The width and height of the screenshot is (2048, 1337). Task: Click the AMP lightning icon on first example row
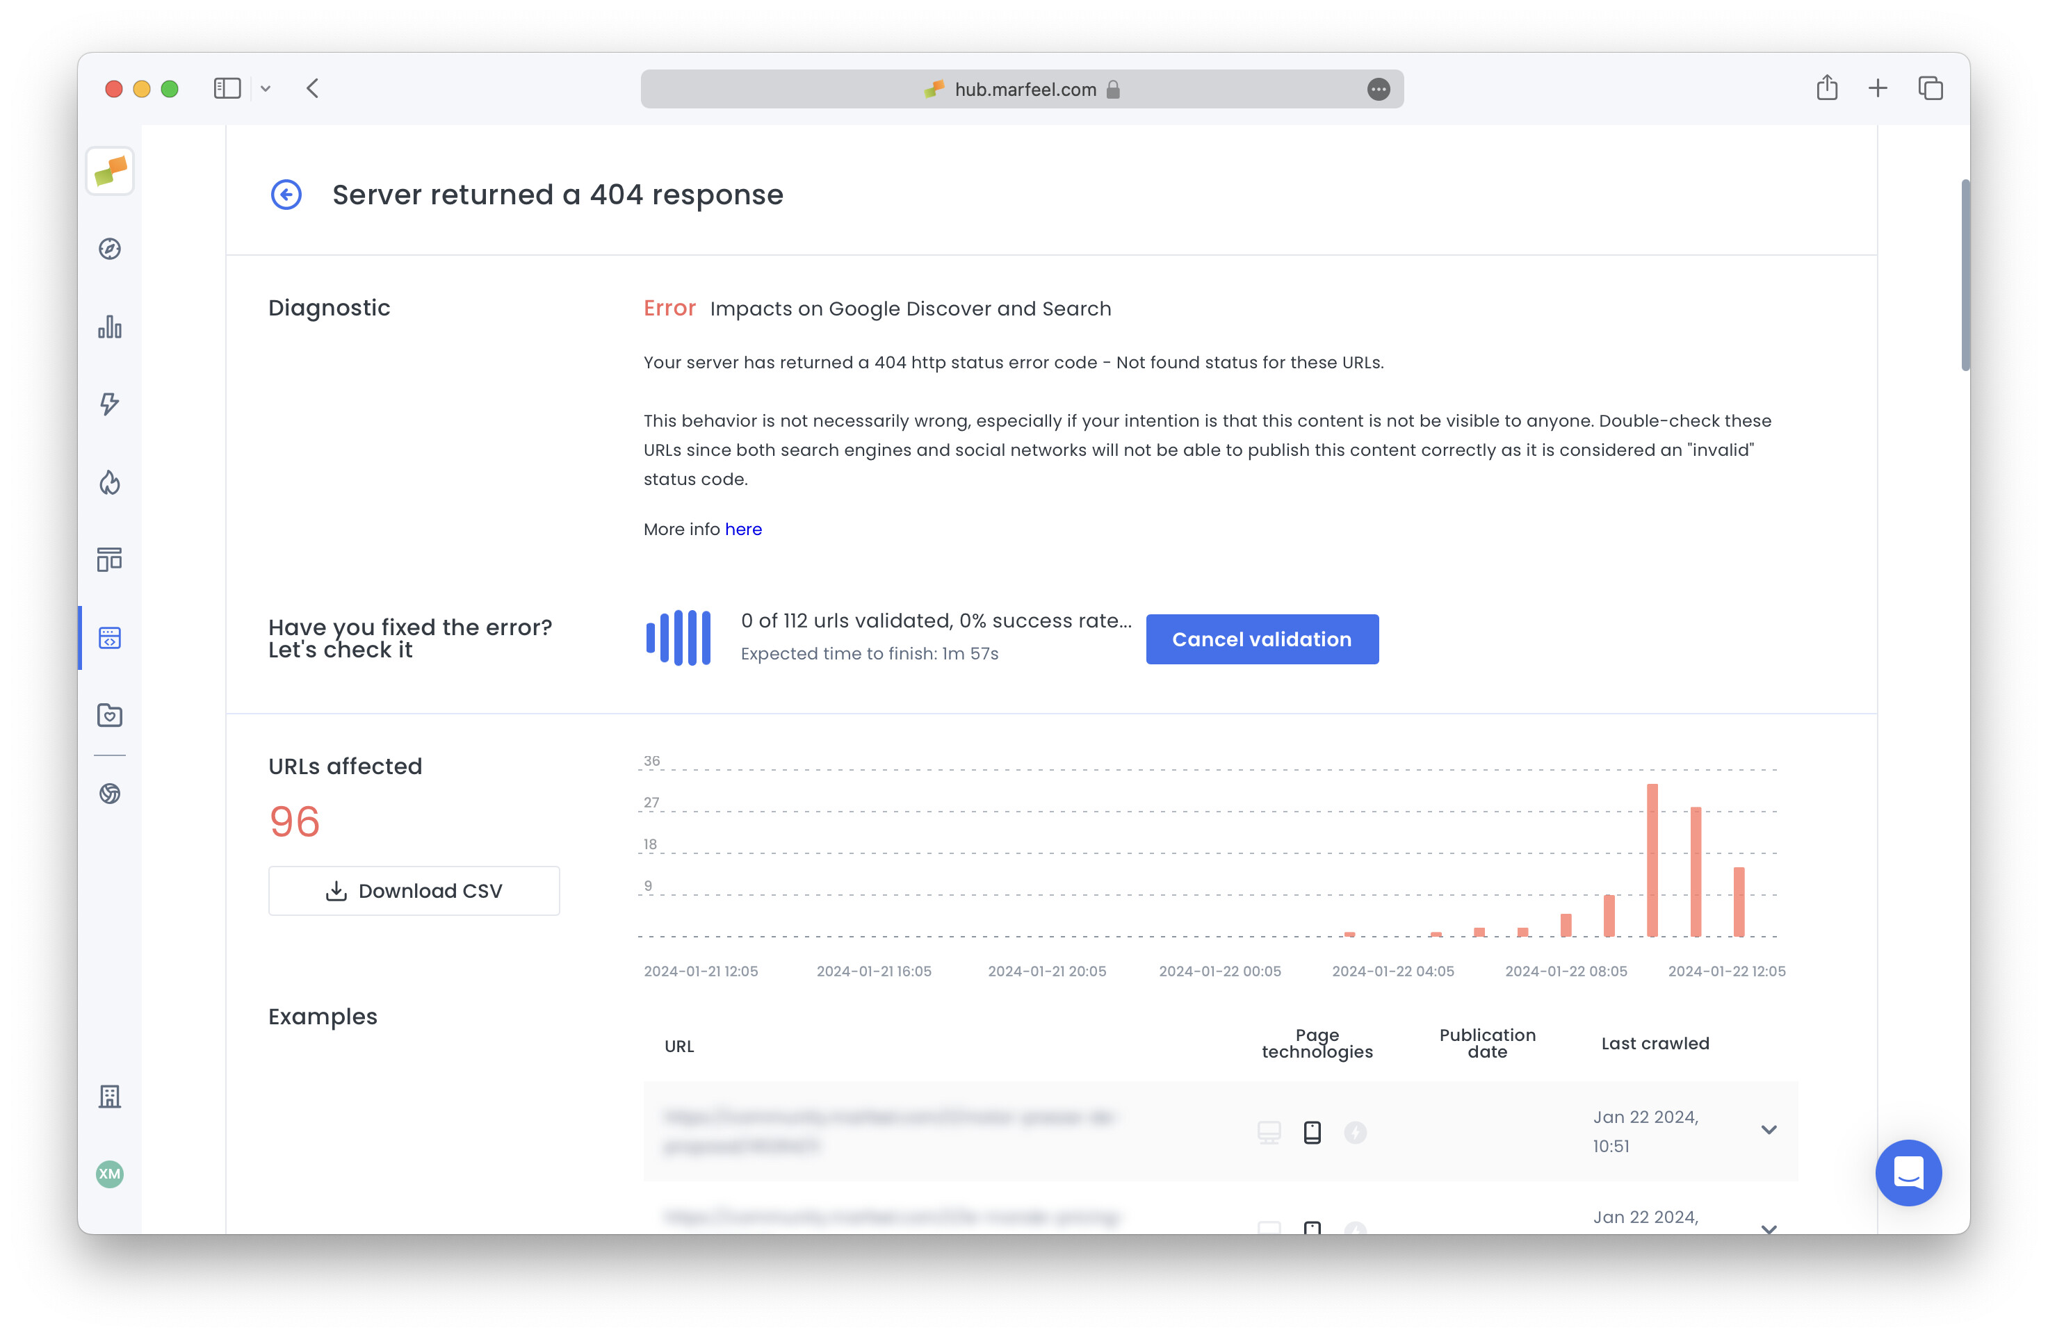point(1356,1132)
